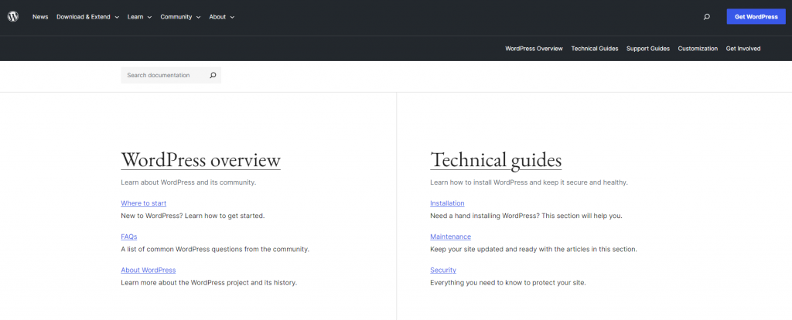The height and width of the screenshot is (320, 792).
Task: Open the Community dropdown menu
Action: pyautogui.click(x=180, y=17)
